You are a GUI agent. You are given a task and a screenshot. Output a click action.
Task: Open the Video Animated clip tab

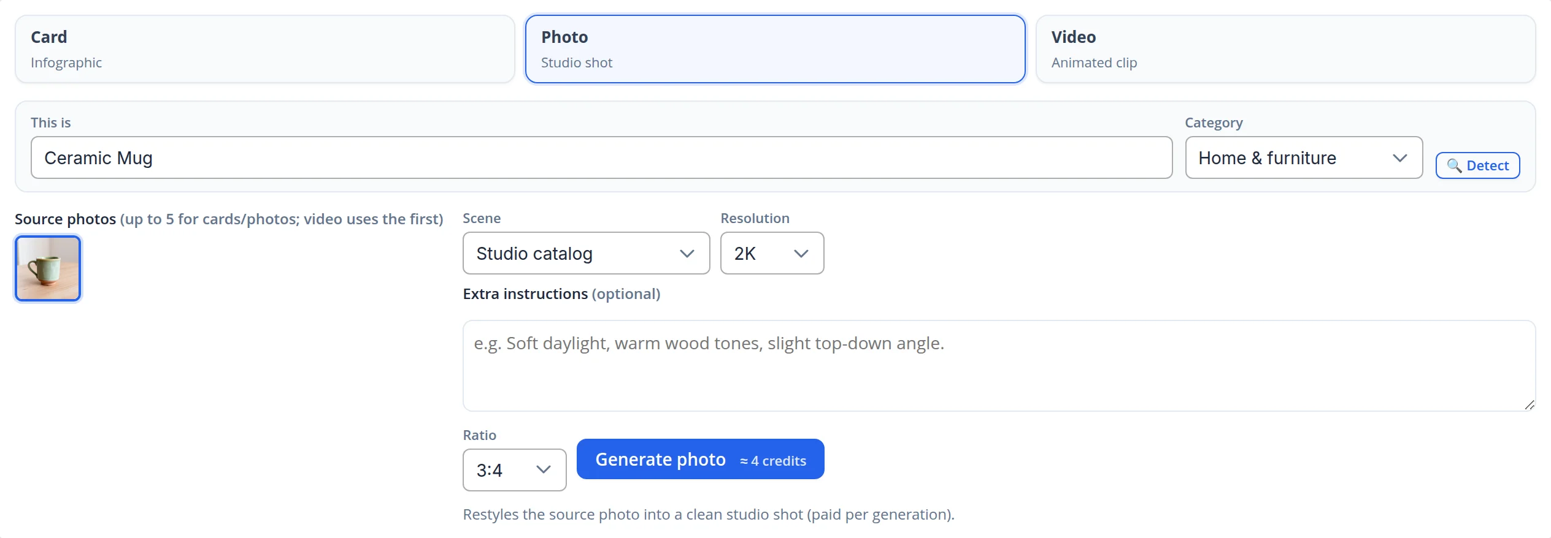pos(1285,49)
